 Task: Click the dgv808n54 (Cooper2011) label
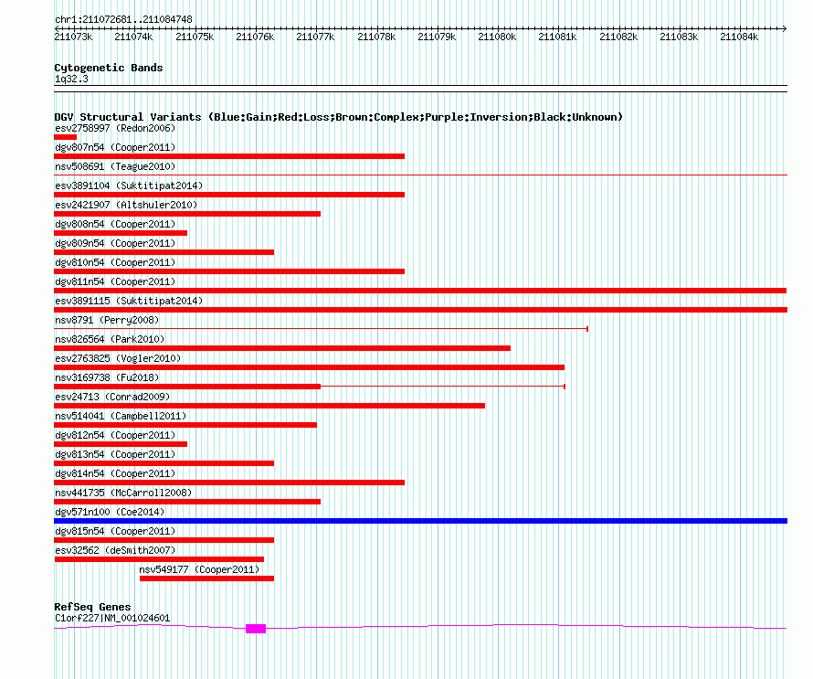115,224
